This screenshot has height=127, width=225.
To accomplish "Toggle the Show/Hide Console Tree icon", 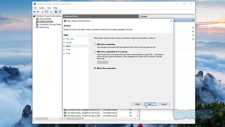I will pyautogui.click(x=46, y=12).
